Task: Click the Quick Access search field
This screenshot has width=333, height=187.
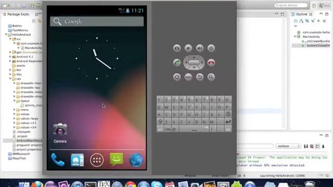Action: tap(291, 5)
